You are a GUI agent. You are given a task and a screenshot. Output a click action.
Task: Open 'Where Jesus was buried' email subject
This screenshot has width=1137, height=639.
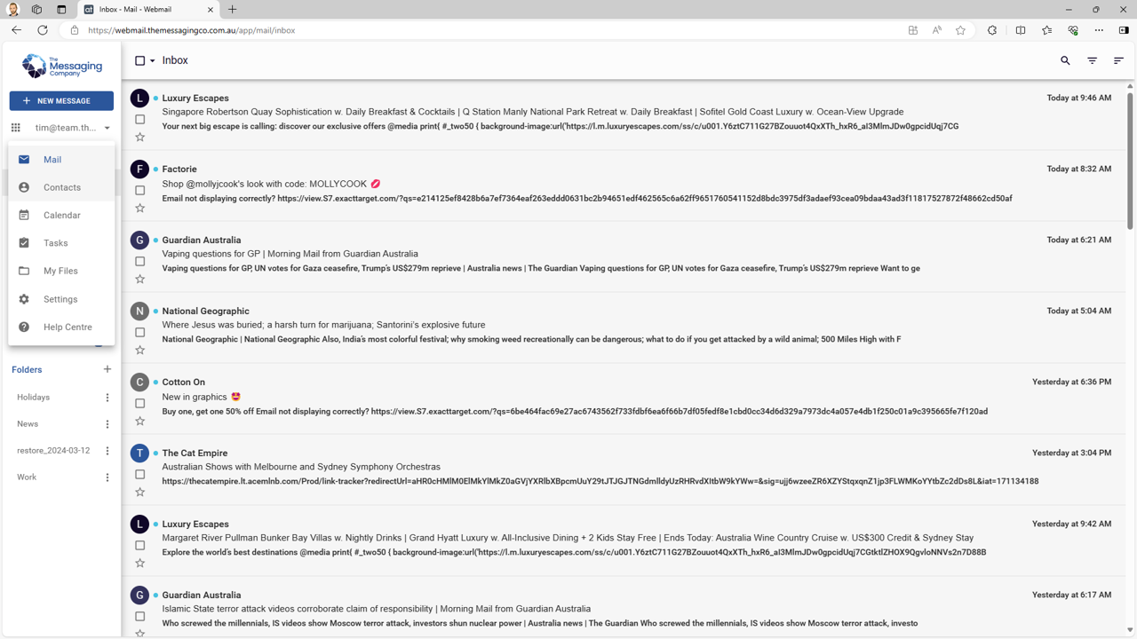tap(323, 325)
